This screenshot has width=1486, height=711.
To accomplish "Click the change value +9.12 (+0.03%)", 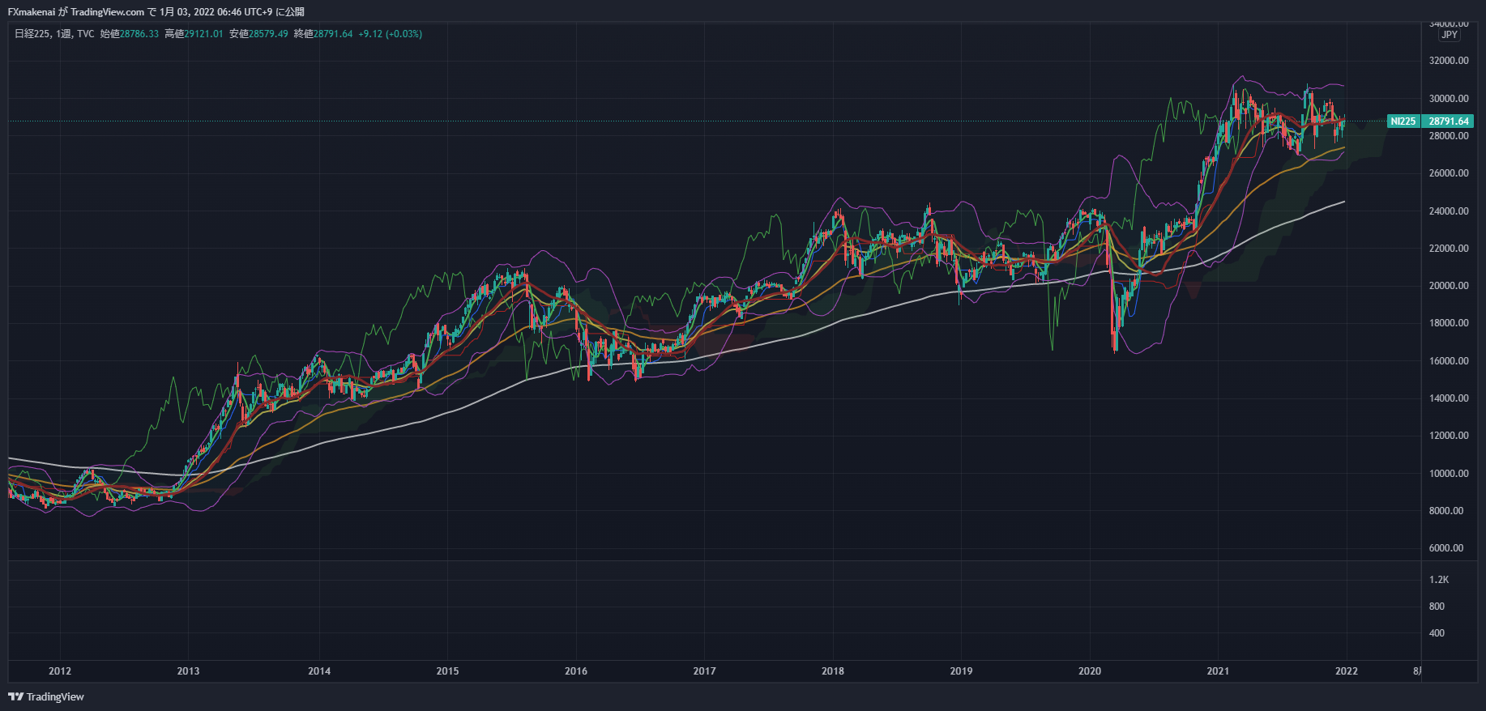I will pyautogui.click(x=391, y=34).
